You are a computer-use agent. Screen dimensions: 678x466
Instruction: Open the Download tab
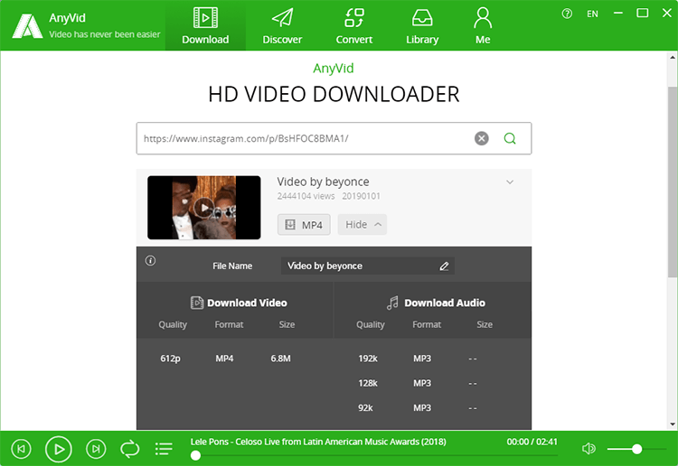pyautogui.click(x=205, y=26)
